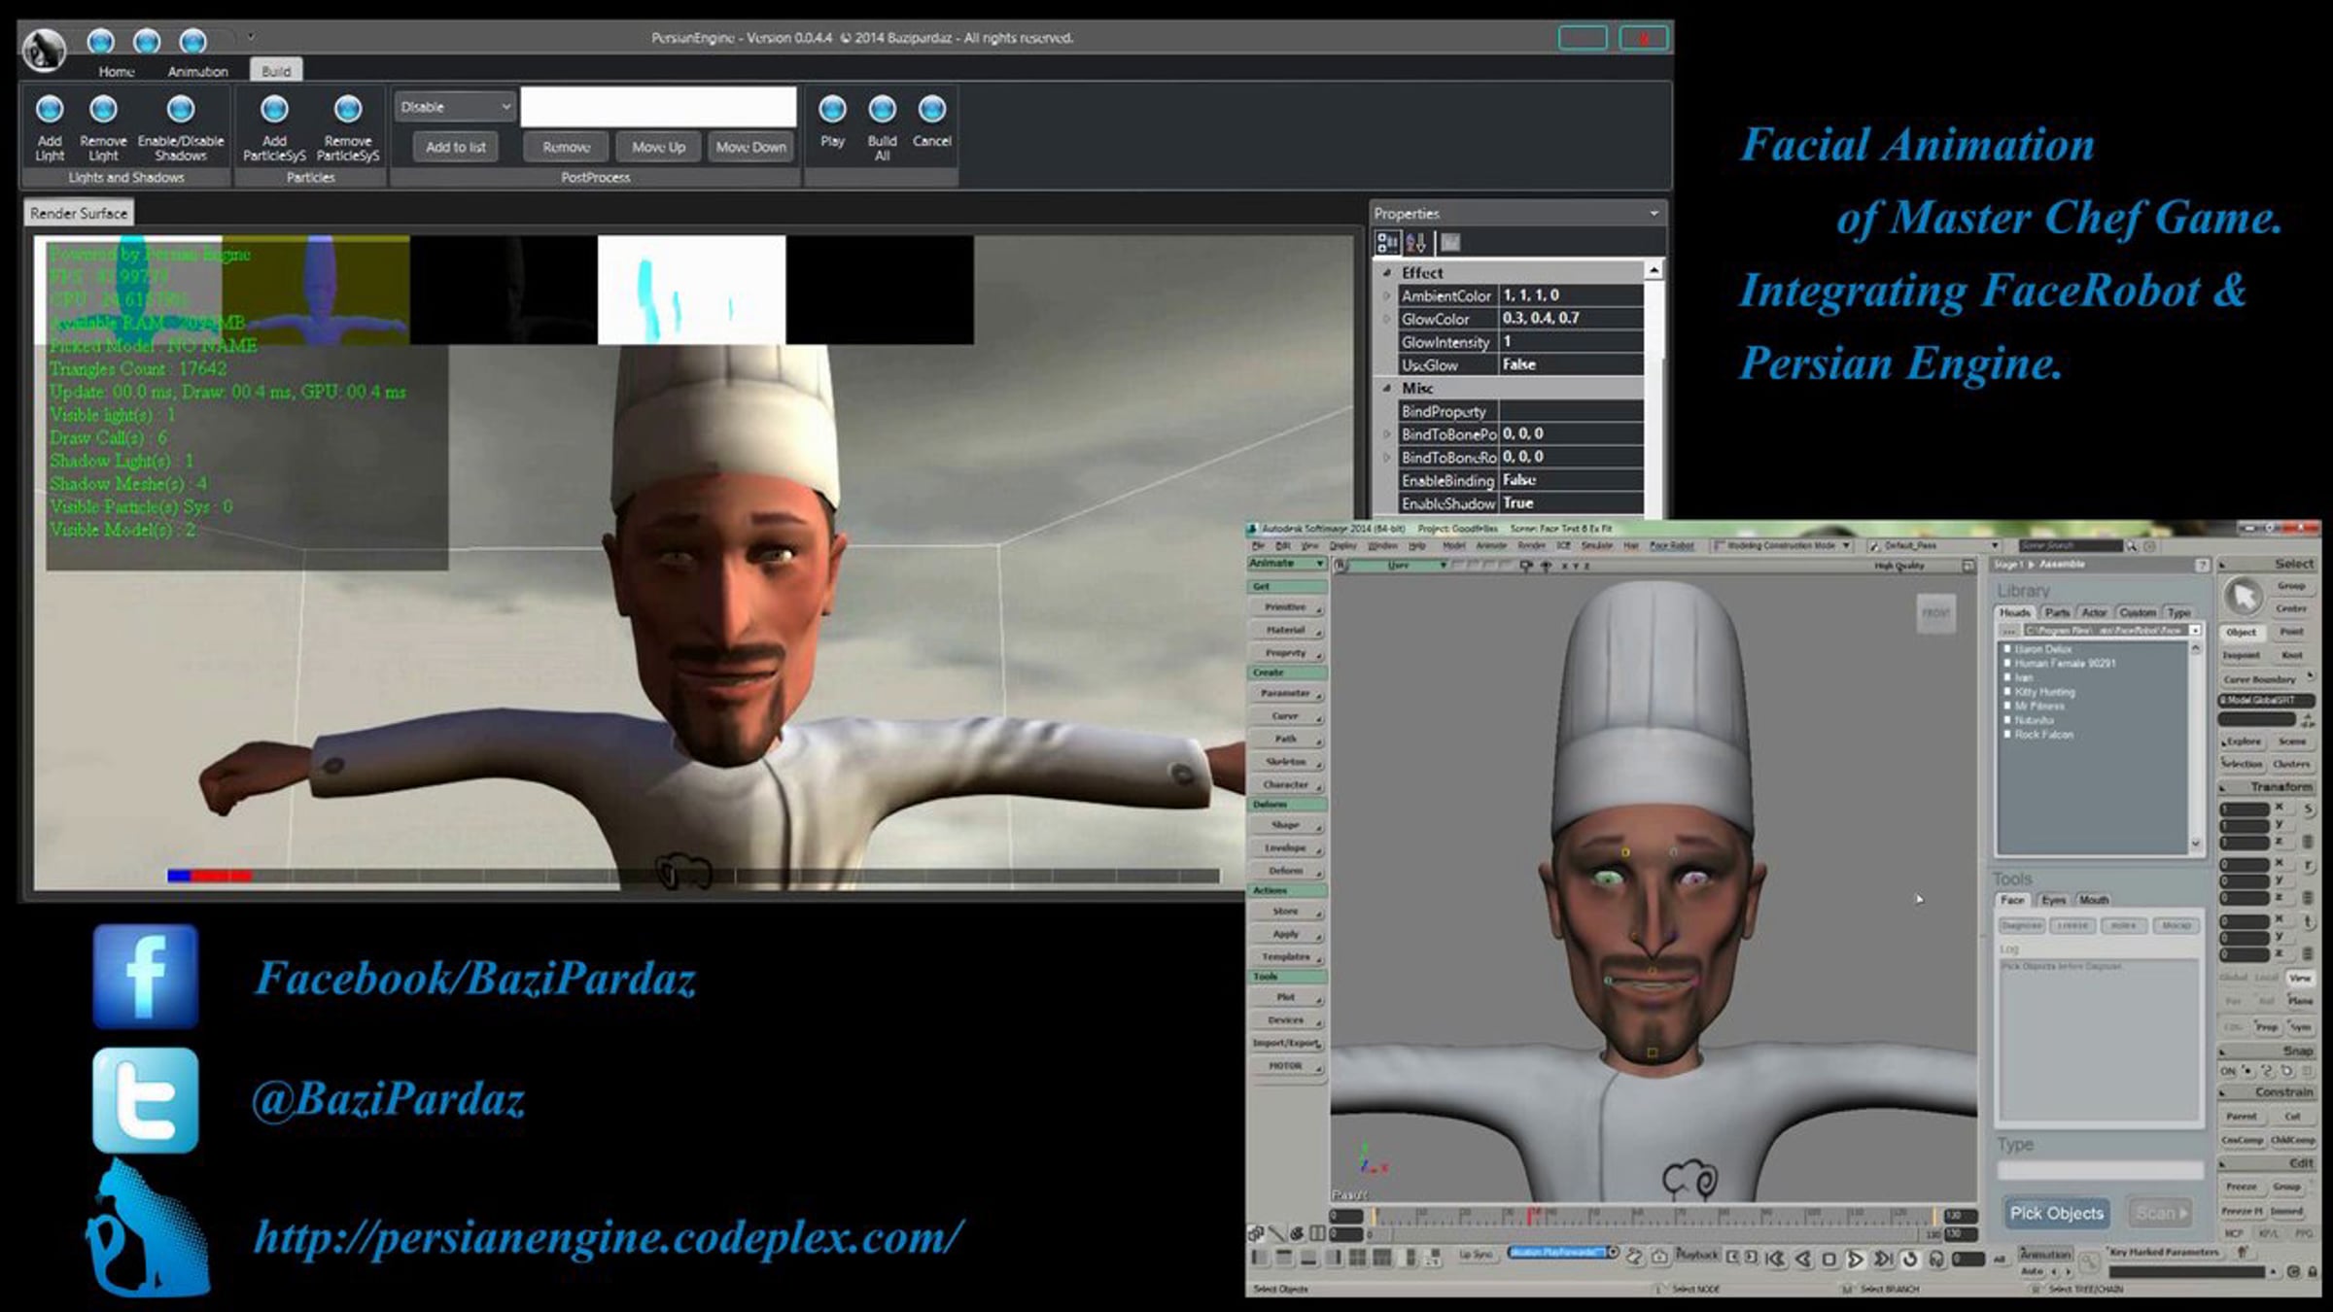Click the Build All icon
The height and width of the screenshot is (1312, 2333).
(x=882, y=109)
